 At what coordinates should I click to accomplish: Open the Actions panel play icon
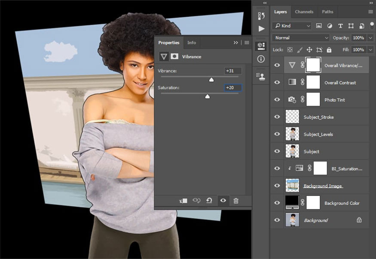pyautogui.click(x=261, y=29)
